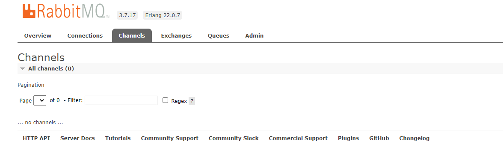Switch to the Connections tab

(85, 35)
